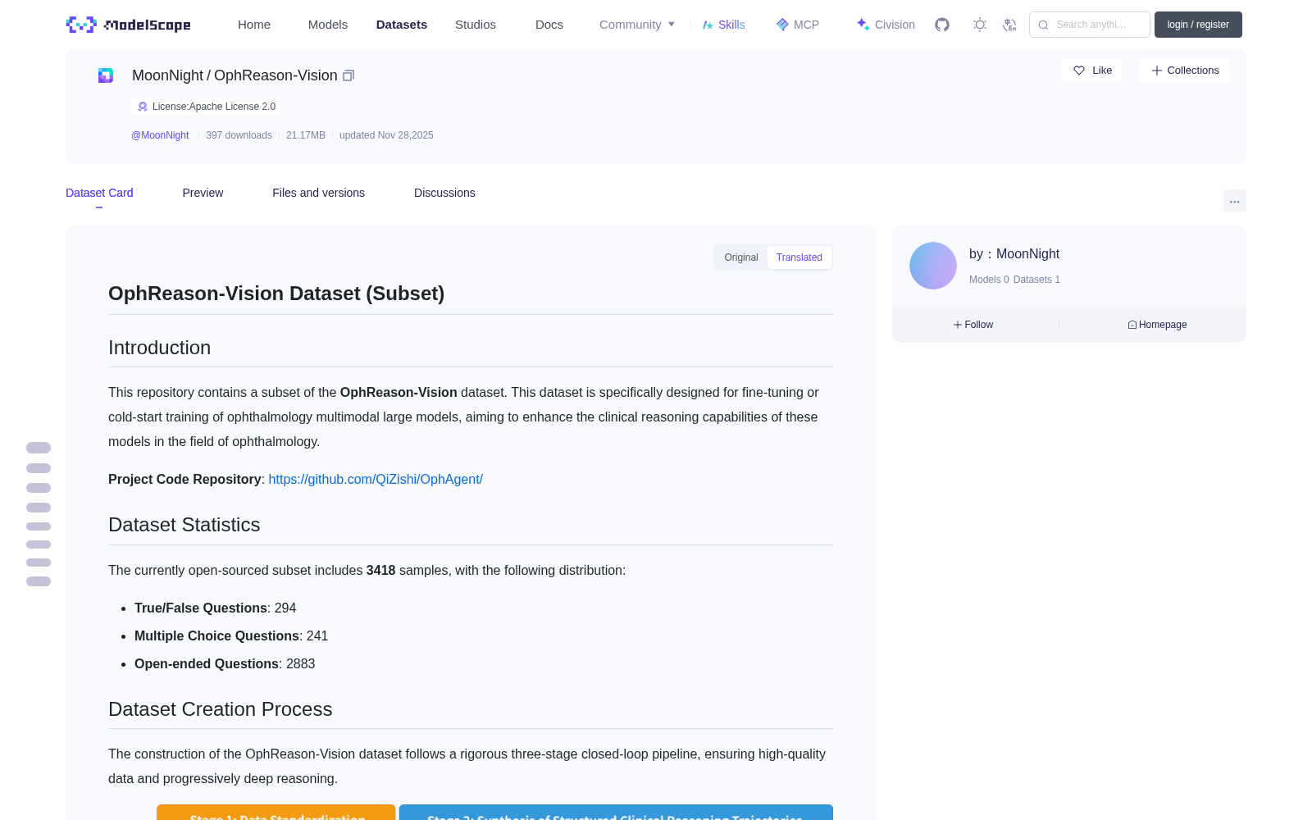Jump to first section via outline marker
Screen dimensions: 1312x820
39,448
